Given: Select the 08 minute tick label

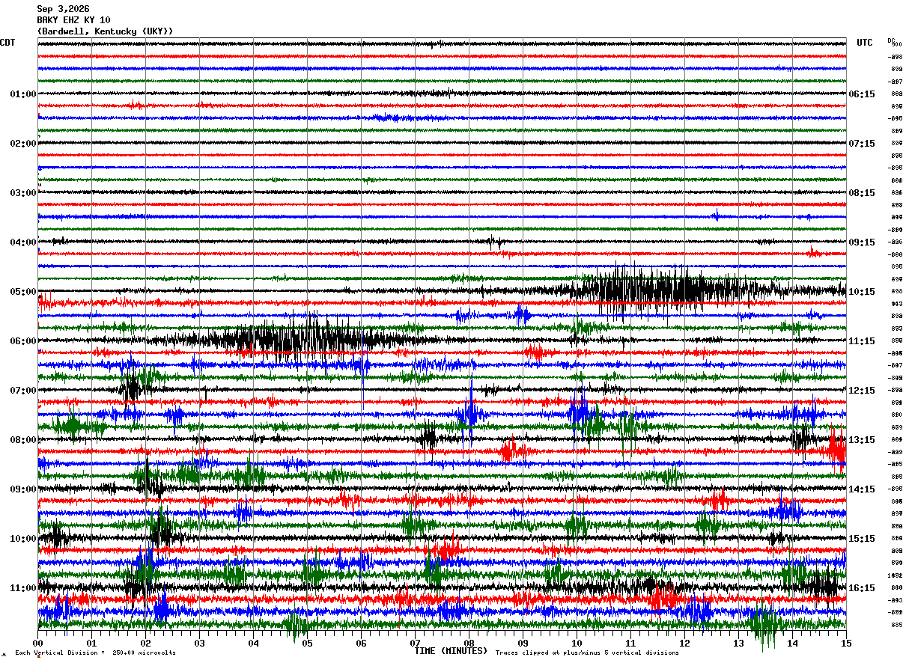Looking at the screenshot, I should pyautogui.click(x=469, y=643).
